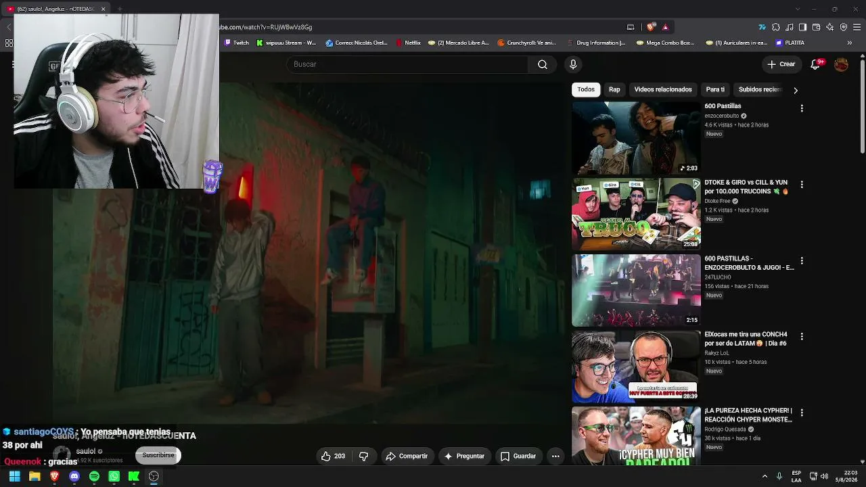Viewport: 866px width, 487px height.
Task: Open options for '600 PASTILLAS - ENZOCEROBULTO' video
Action: [802, 260]
